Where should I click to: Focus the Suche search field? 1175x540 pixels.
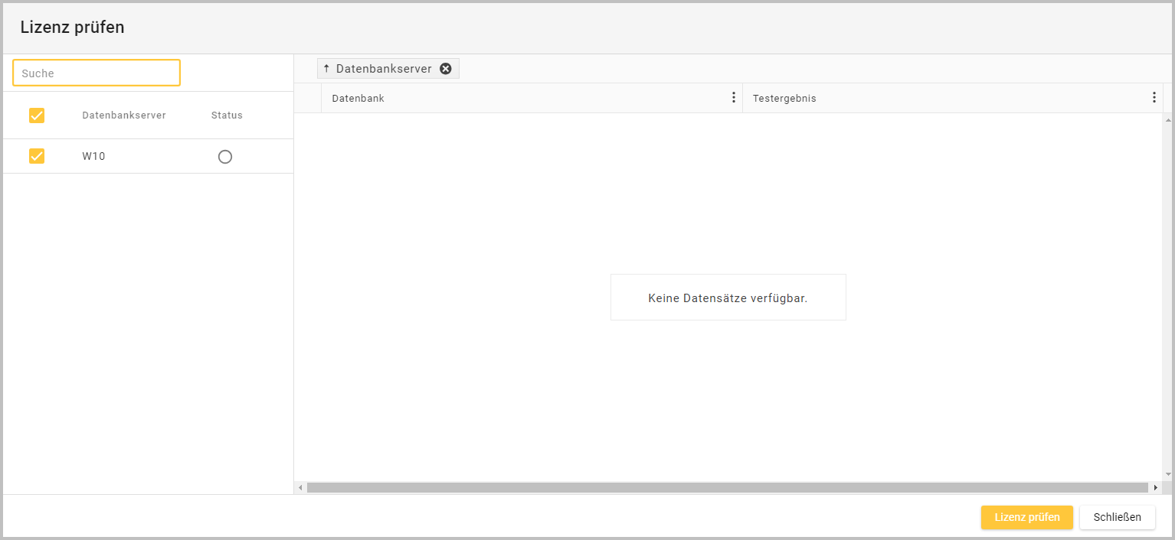click(x=97, y=73)
